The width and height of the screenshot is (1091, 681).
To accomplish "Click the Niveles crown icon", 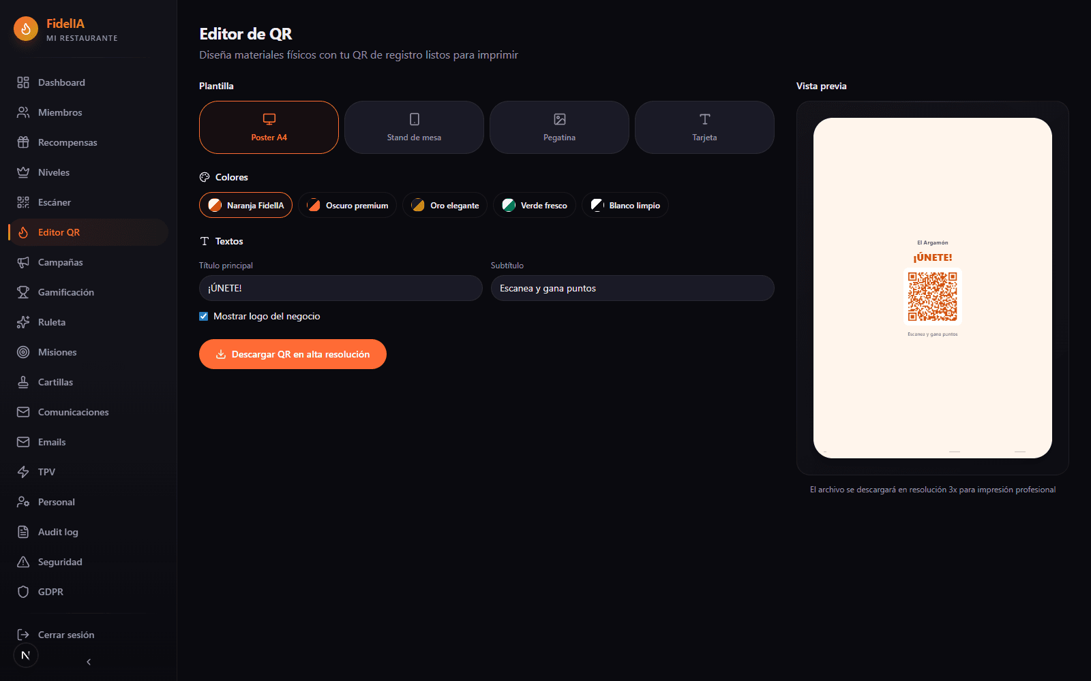I will point(23,172).
